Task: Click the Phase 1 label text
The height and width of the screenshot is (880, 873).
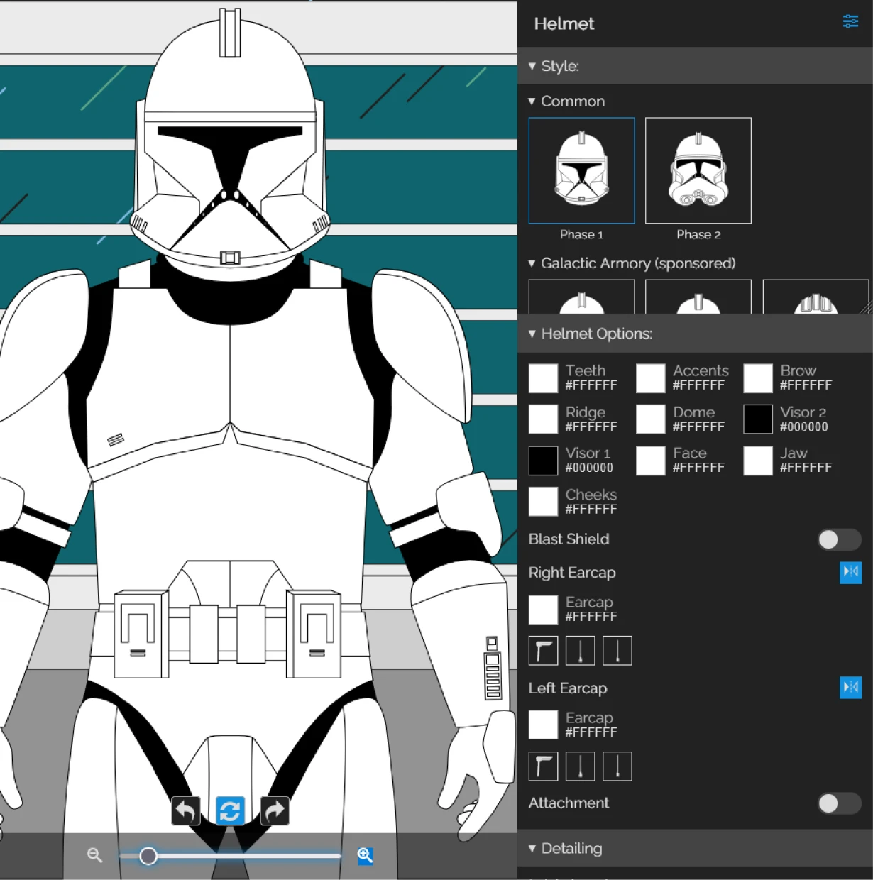Action: pos(581,234)
